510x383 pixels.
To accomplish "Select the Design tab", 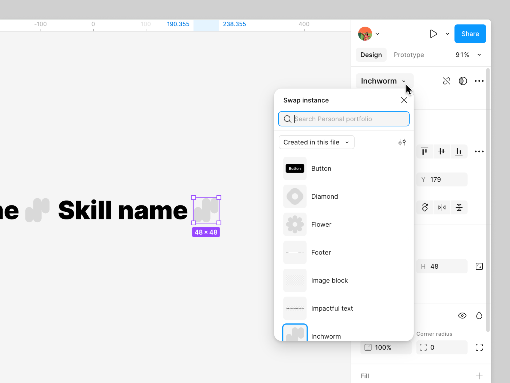I will (x=371, y=55).
